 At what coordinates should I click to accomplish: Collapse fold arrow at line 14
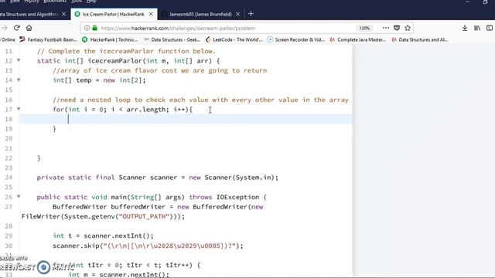(x=19, y=80)
